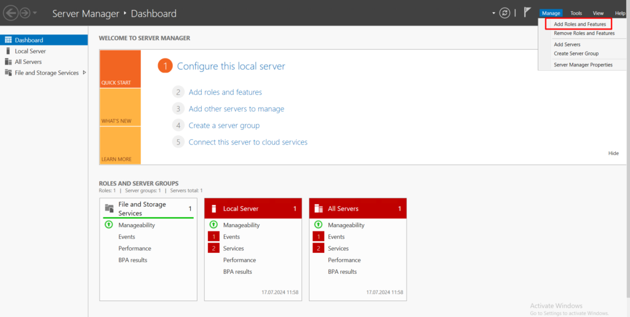Viewport: 630px width, 317px height.
Task: Click Manageability status icon in File Storage tile
Action: pyautogui.click(x=108, y=225)
